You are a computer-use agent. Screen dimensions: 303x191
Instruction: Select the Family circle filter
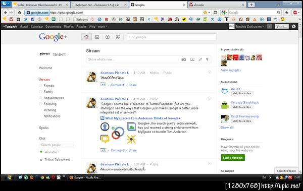(48, 92)
